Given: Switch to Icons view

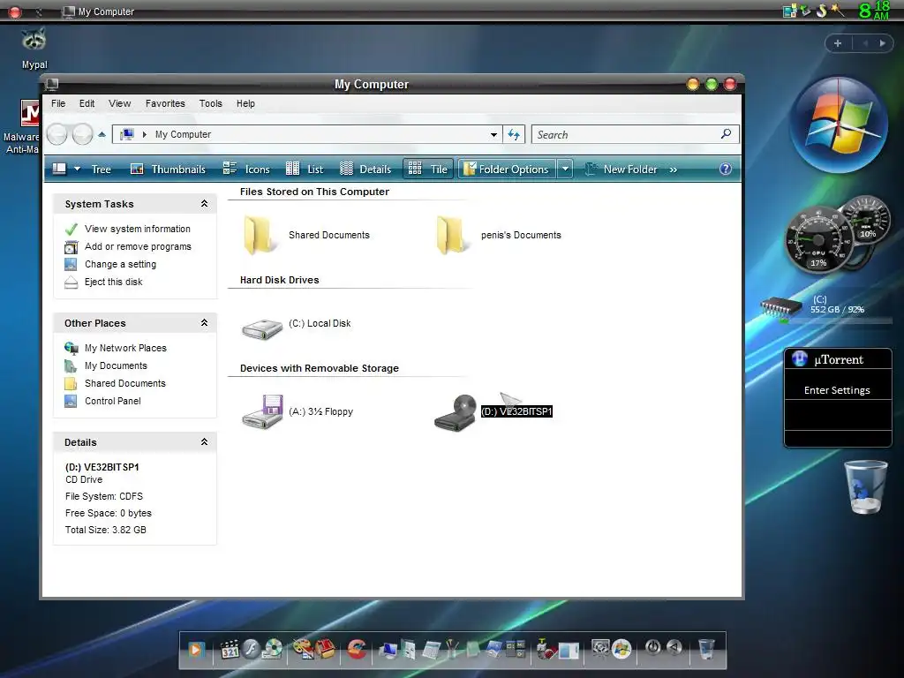Looking at the screenshot, I should (x=246, y=169).
